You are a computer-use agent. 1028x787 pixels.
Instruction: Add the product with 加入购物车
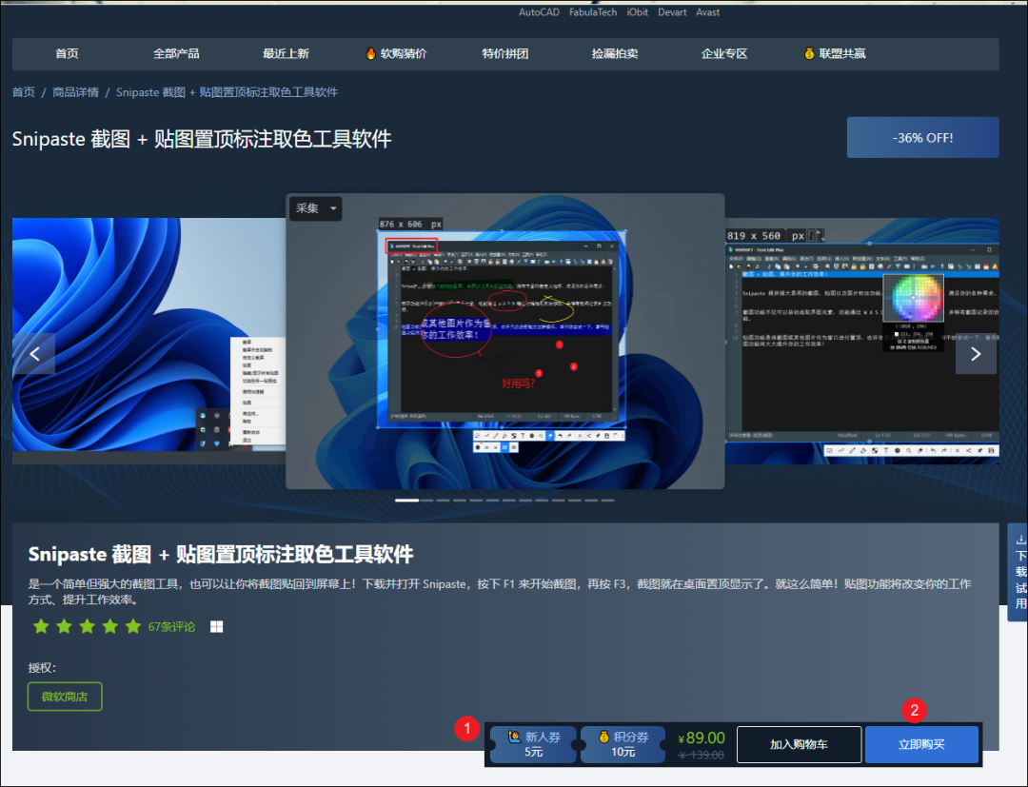[799, 744]
